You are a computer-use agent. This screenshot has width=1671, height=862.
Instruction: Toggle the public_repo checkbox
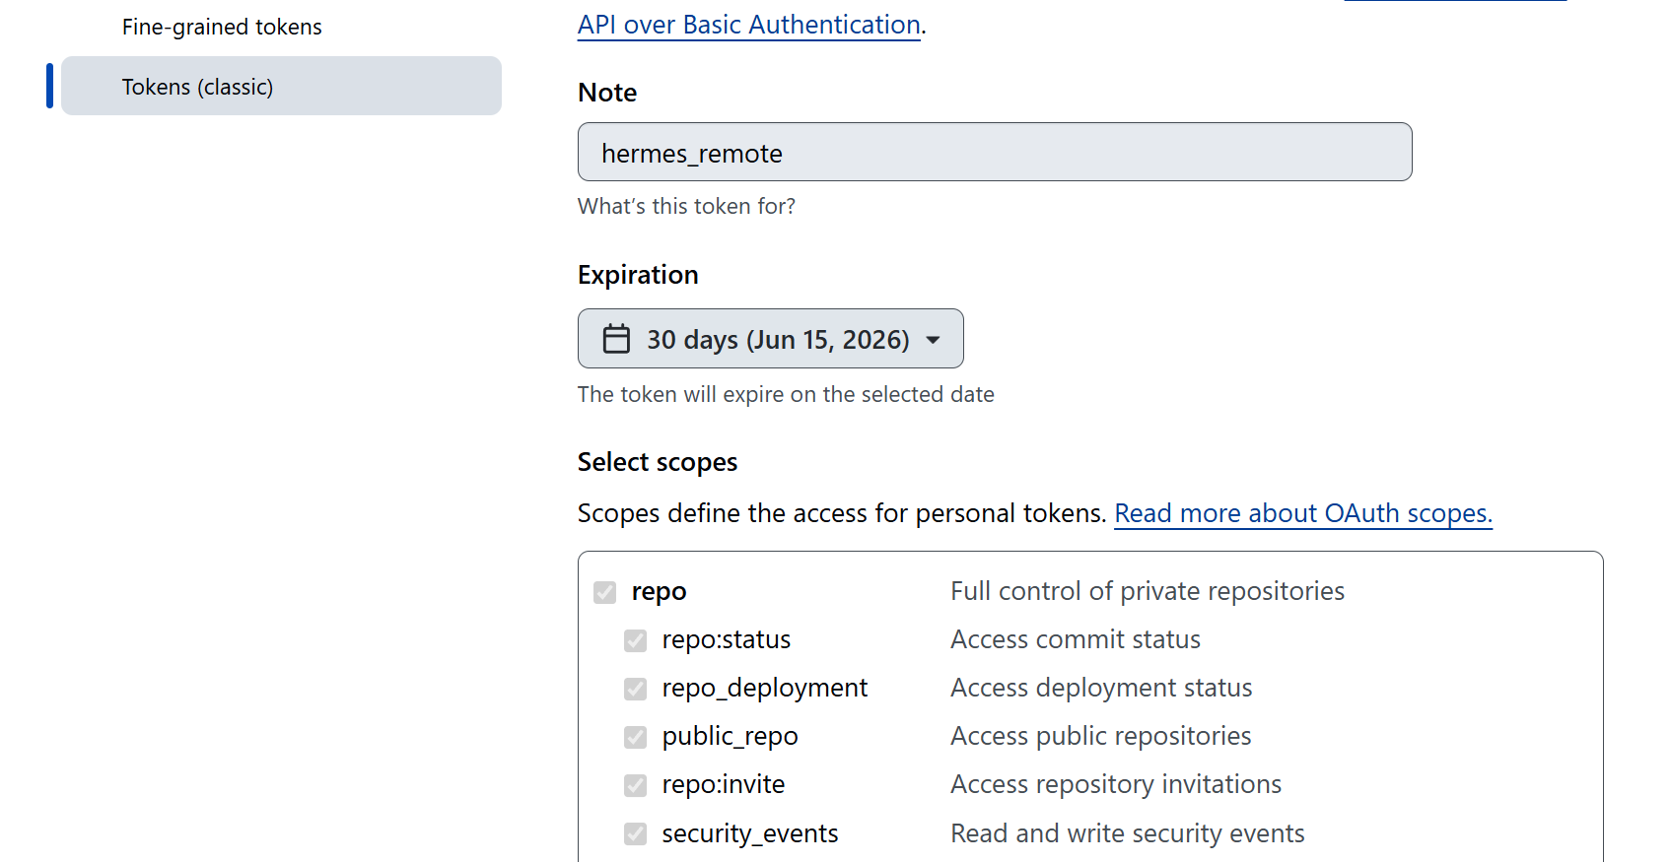click(636, 737)
